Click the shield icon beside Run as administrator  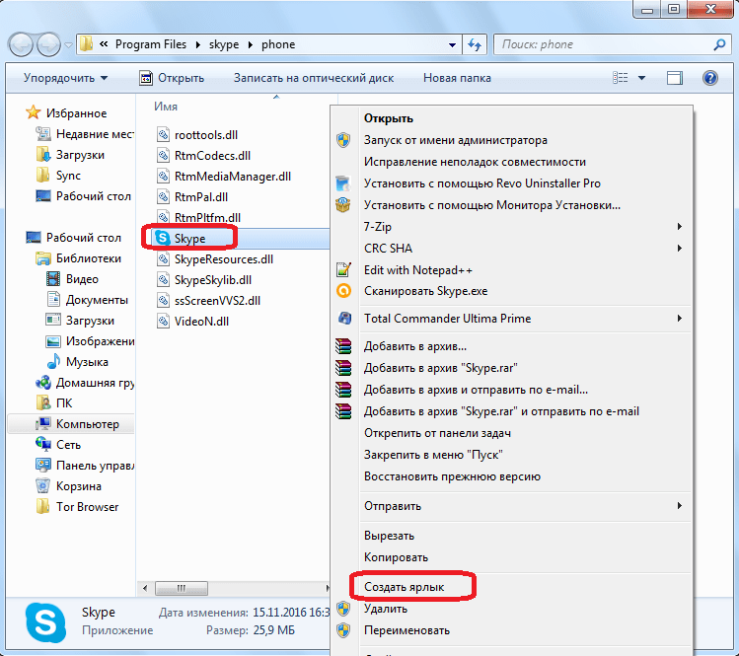343,140
